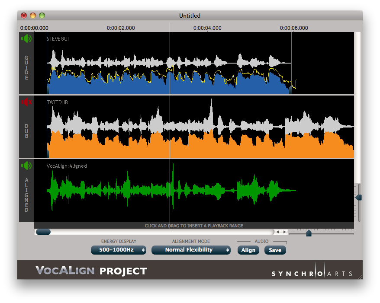Mute the Guide track speaker icon
The height and width of the screenshot is (303, 380).
pos(26,39)
